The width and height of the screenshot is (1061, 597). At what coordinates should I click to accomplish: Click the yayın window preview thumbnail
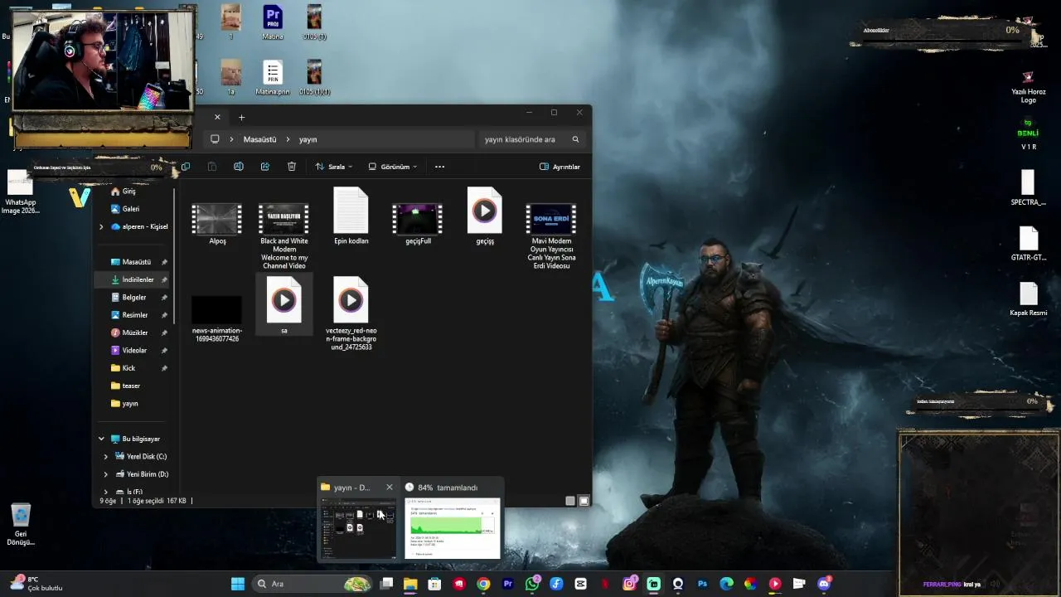click(x=358, y=528)
